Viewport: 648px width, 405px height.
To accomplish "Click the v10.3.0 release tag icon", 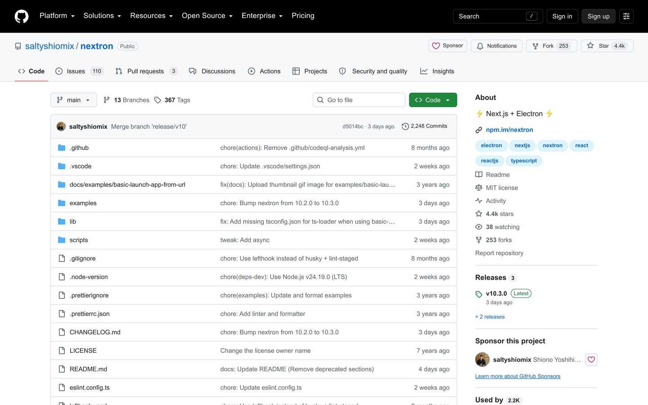I will tap(479, 294).
